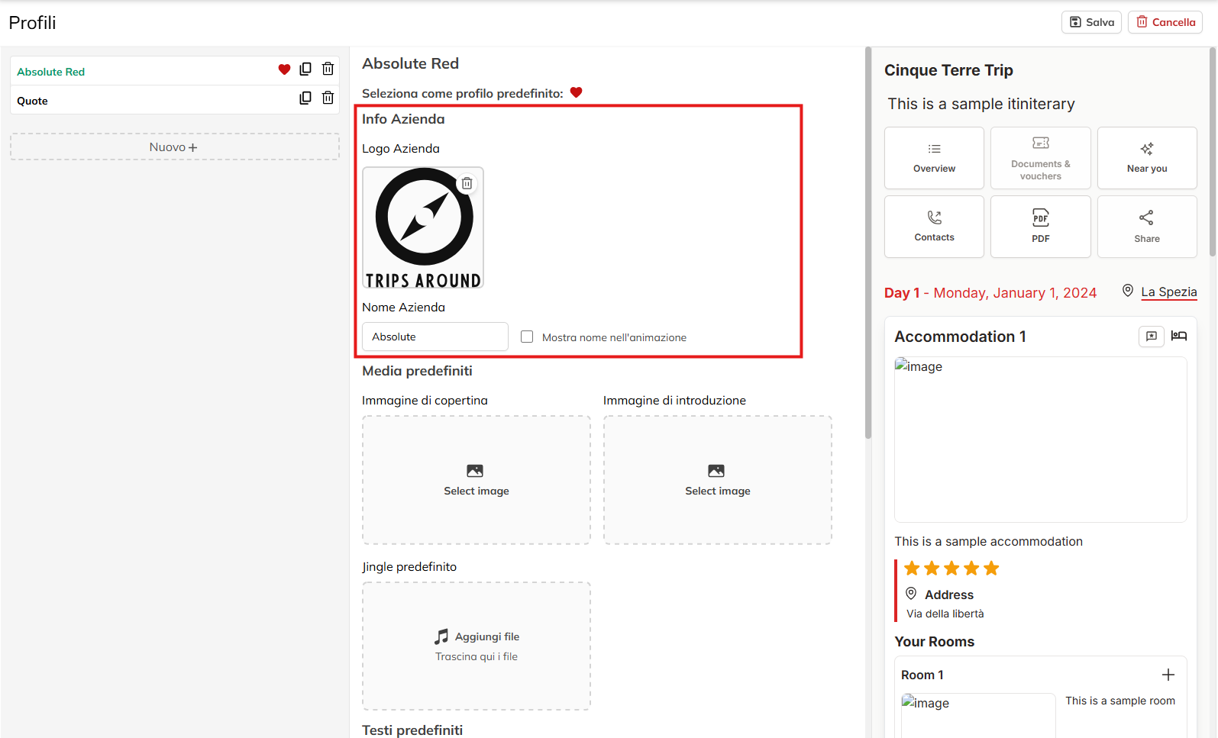Duplicate the Quote profile
The width and height of the screenshot is (1218, 738).
tap(305, 98)
